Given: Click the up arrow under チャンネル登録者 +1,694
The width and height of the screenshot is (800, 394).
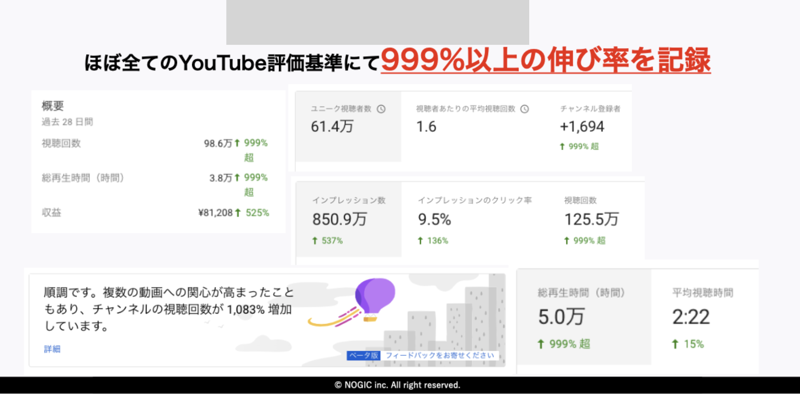Looking at the screenshot, I should tap(562, 146).
